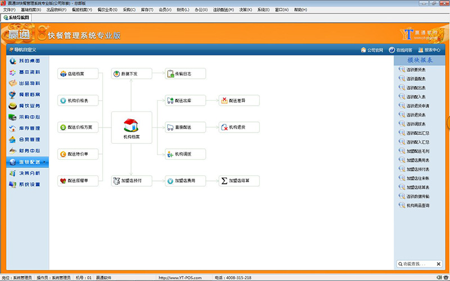
Task: Open the 连锁退货申请 report
Action: (x=418, y=106)
